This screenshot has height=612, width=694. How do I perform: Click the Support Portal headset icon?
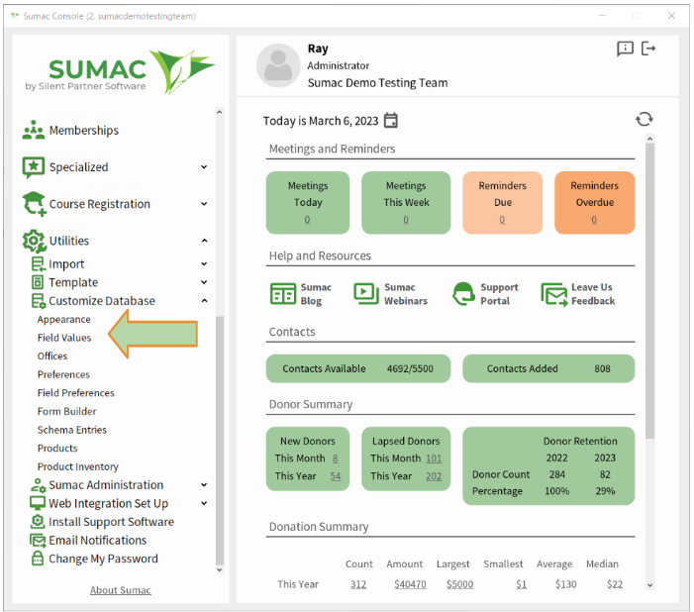tap(463, 294)
